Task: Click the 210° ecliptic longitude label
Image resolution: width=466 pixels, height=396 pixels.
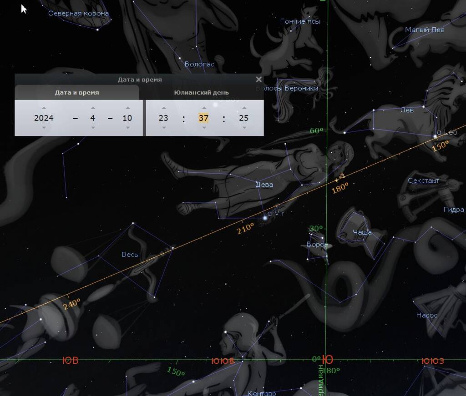Action: pyautogui.click(x=245, y=228)
